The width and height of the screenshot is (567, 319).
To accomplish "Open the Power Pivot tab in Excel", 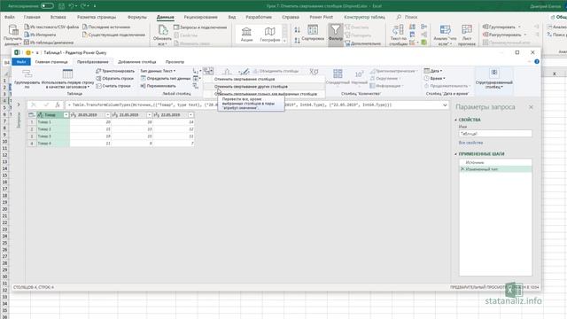I will 321,17.
